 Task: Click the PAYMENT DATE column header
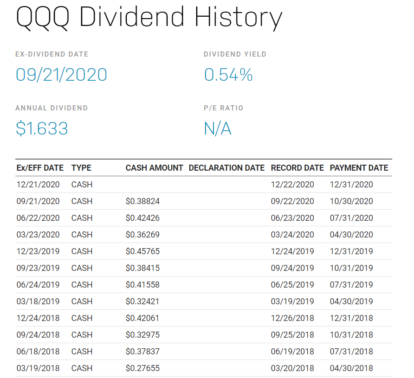(x=359, y=168)
